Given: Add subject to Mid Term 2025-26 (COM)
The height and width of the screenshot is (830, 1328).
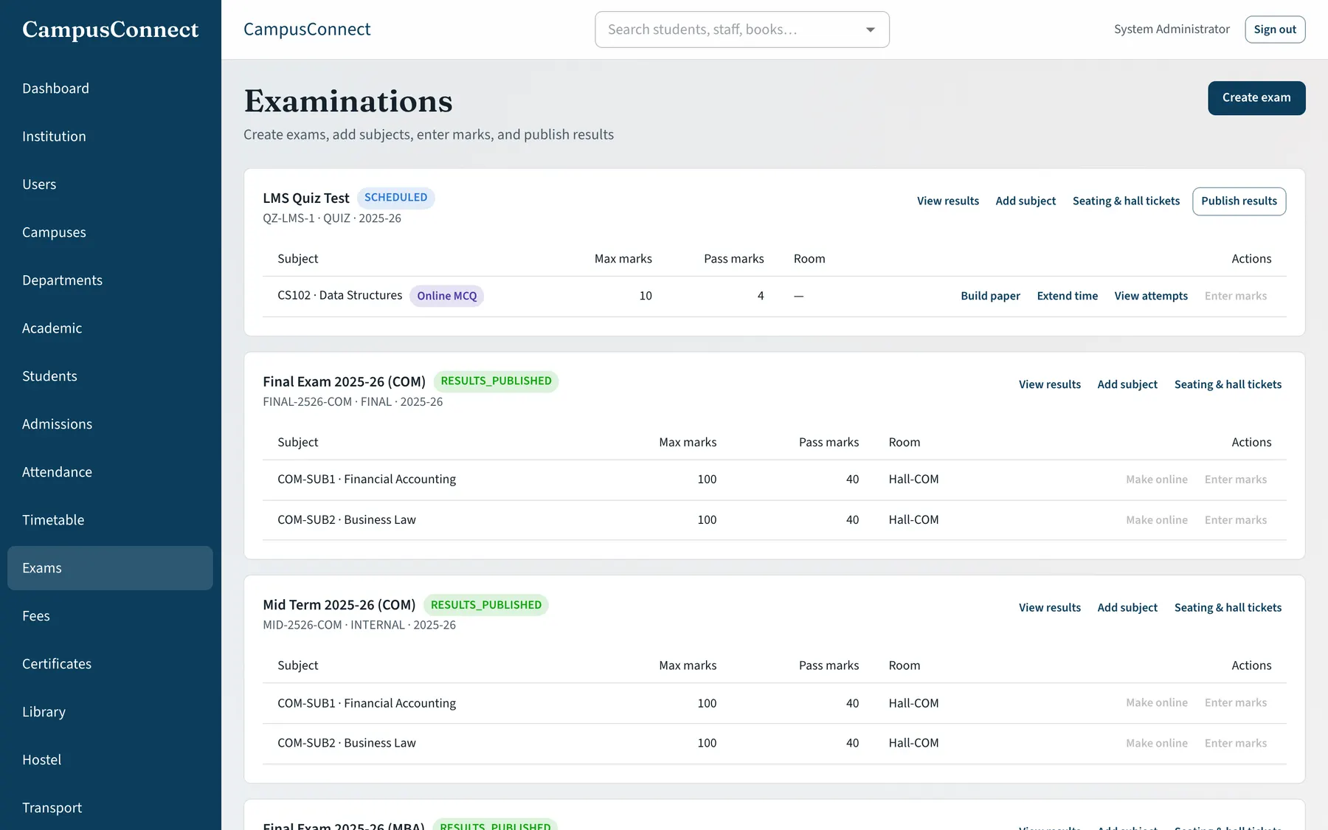Looking at the screenshot, I should 1127,608.
